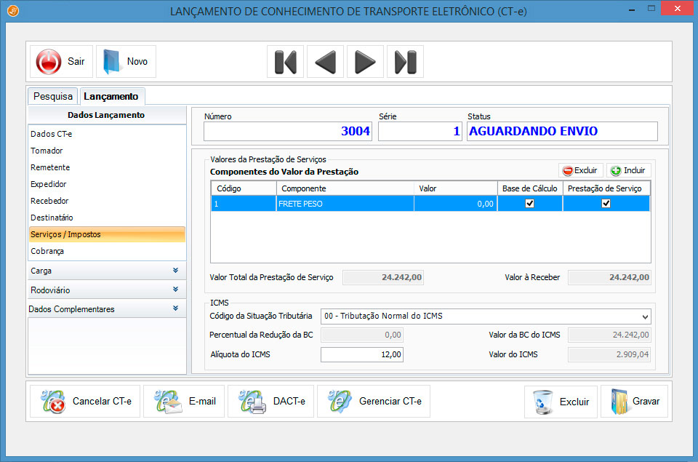Open the Cobrança entry
Screen dimensions: 698x462
coord(107,251)
